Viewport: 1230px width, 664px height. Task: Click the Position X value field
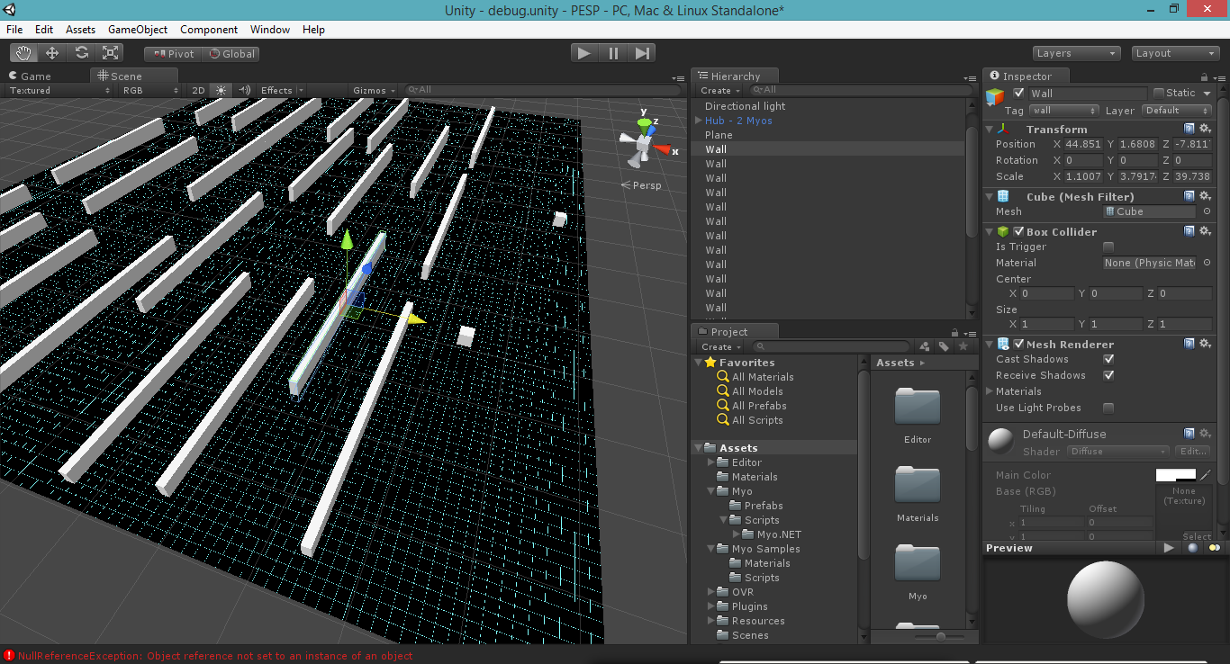[x=1083, y=144]
